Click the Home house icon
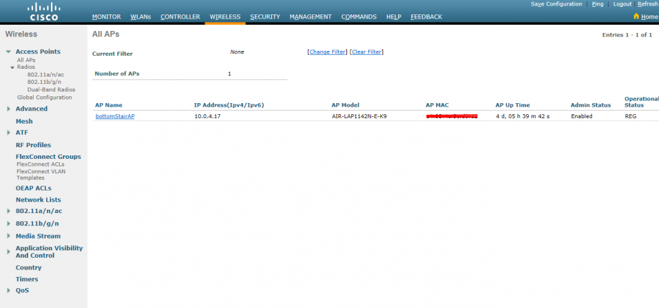 click(636, 16)
